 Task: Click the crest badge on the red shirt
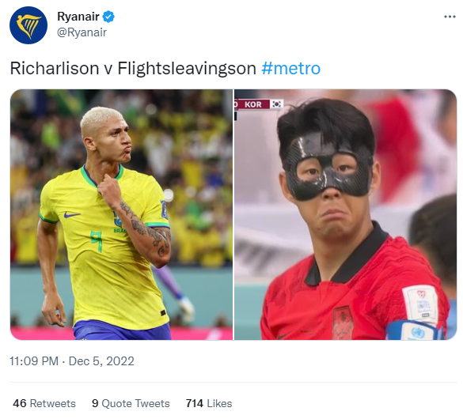coord(343,323)
